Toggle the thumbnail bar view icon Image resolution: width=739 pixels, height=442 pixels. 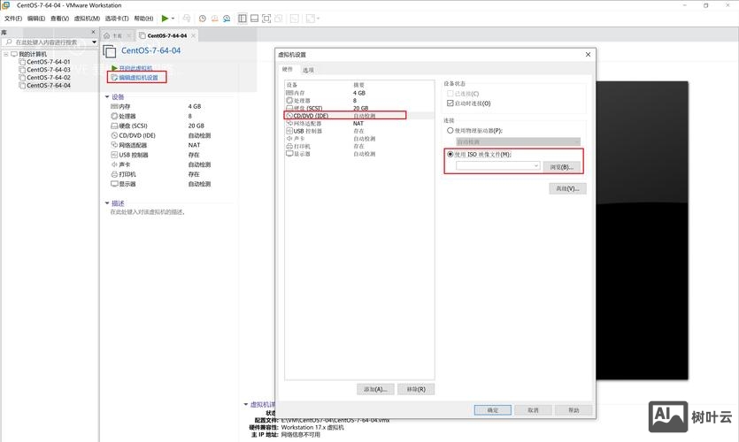(x=255, y=19)
